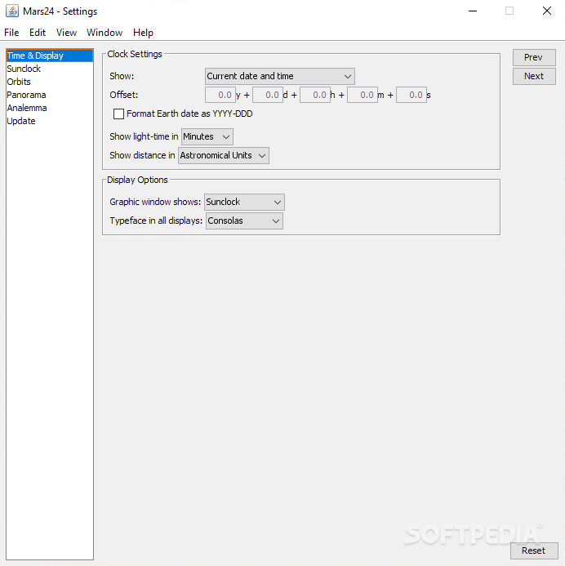The width and height of the screenshot is (565, 566).
Task: Close the Mars24 Settings window
Action: 546,11
